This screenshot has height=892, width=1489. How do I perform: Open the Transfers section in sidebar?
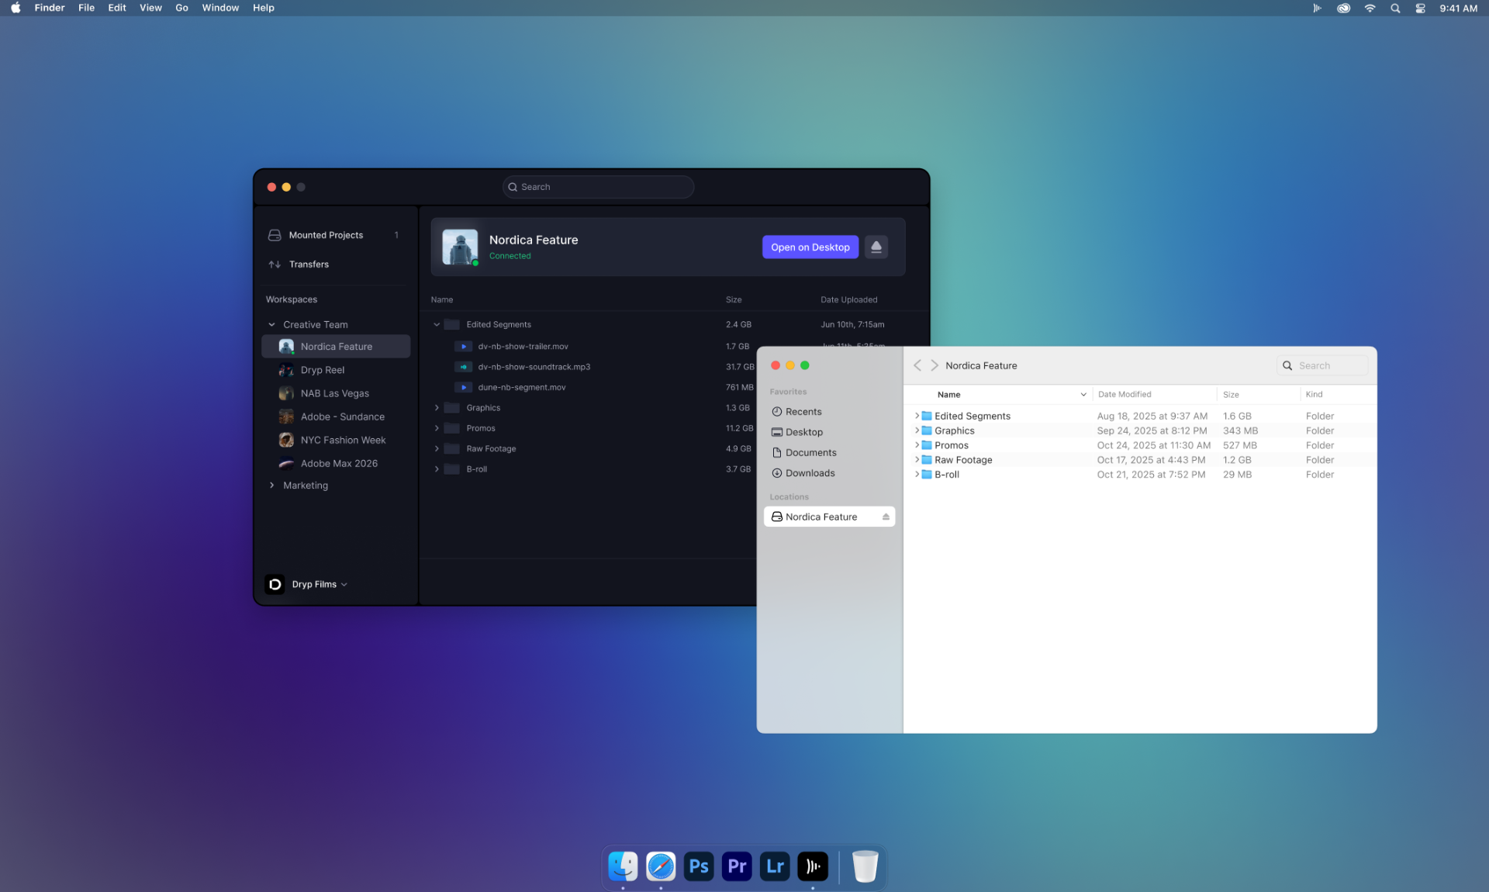coord(308,264)
